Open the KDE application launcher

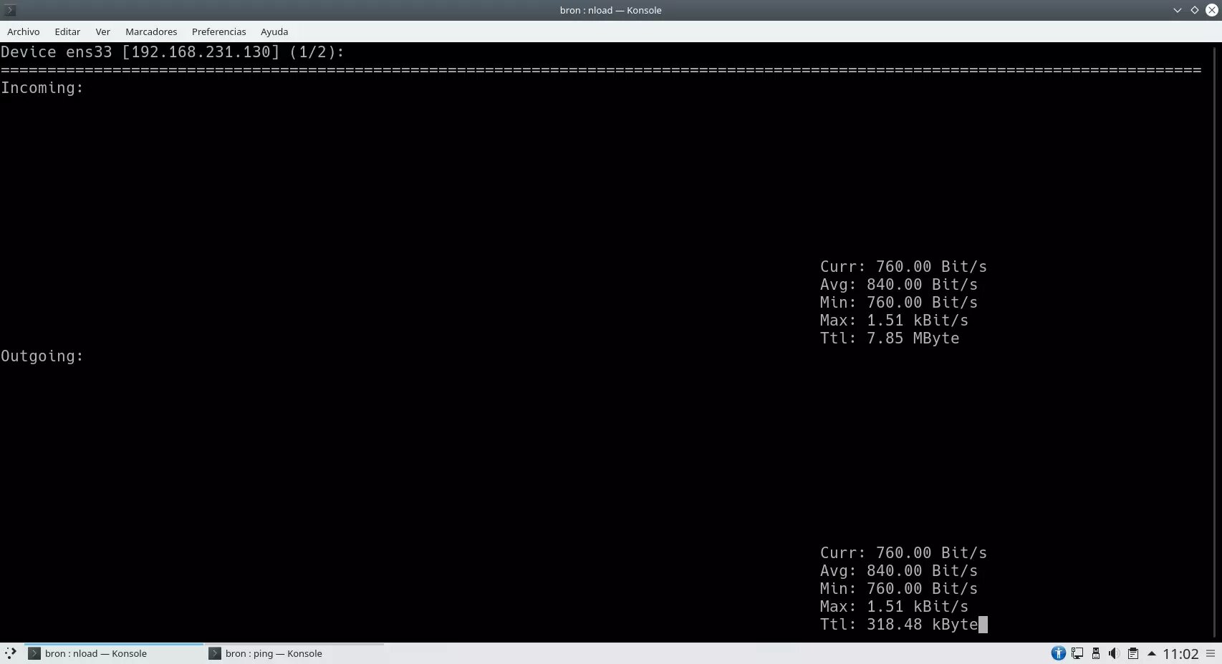(x=10, y=653)
